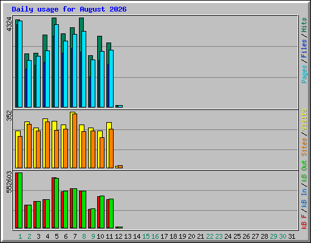
Task: Click the Sites legend label
Action: tap(304, 147)
